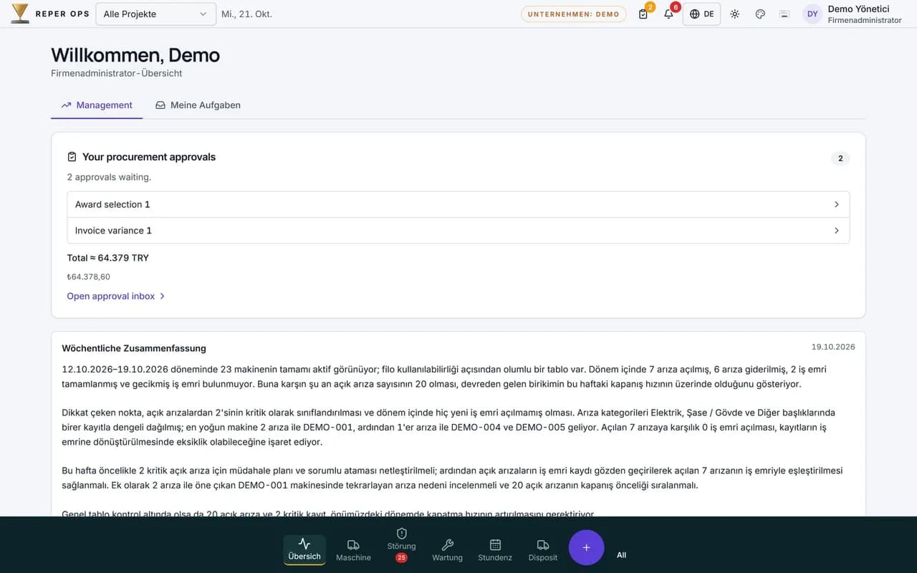Click the ₺64.378,60 amount
This screenshot has height=573, width=917.
click(89, 276)
